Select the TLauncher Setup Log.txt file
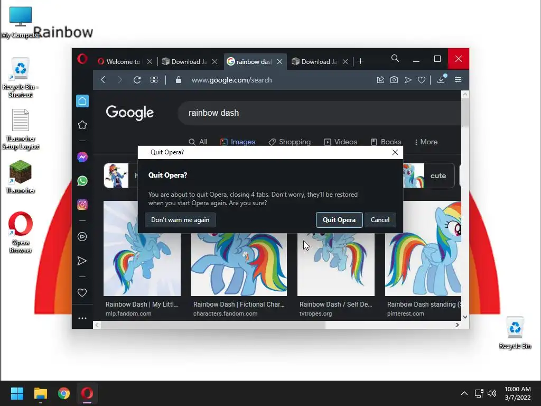The width and height of the screenshot is (541, 406). 21,130
